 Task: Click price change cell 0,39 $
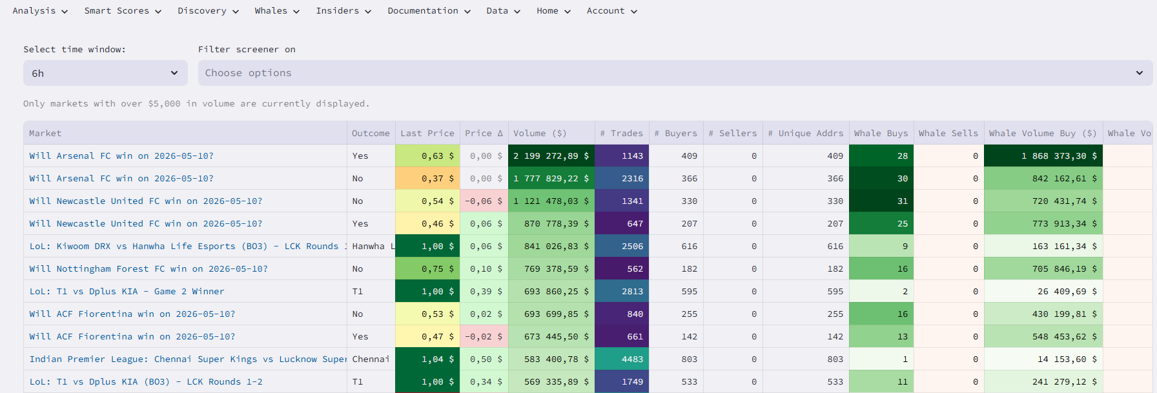484,291
